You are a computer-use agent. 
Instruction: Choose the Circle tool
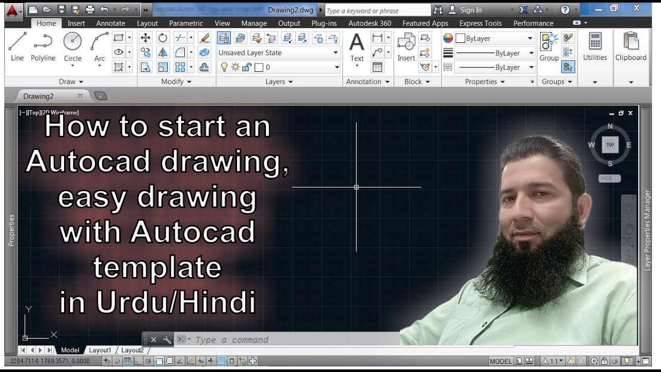(x=73, y=48)
